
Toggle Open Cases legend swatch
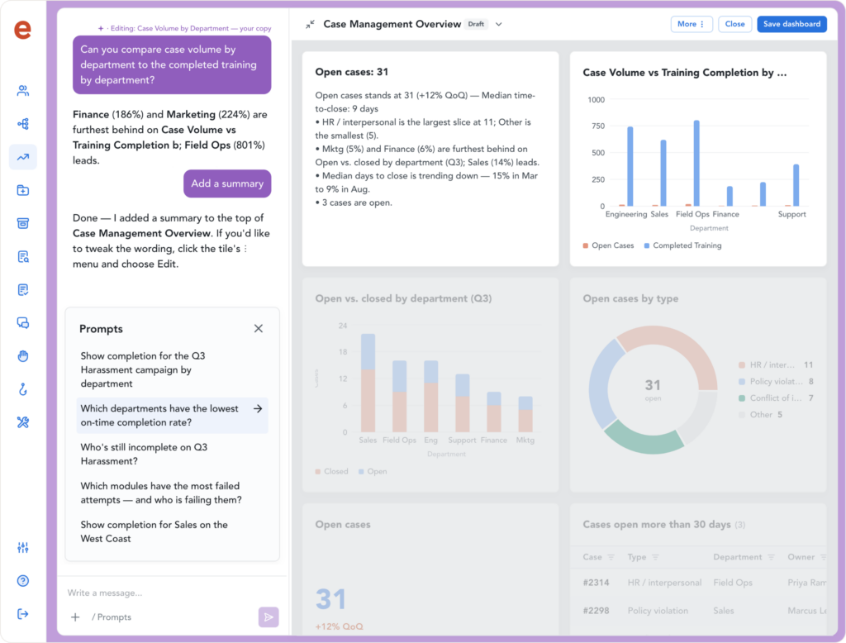pos(586,245)
